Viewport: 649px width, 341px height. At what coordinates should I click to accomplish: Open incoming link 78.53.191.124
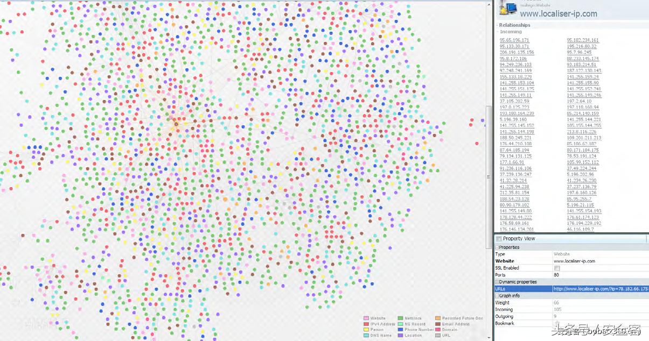[581, 156]
